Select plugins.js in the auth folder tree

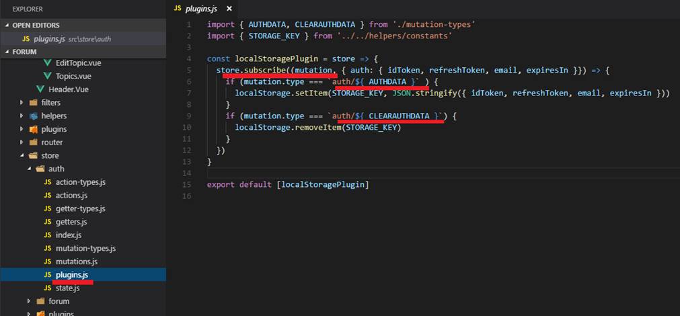[x=83, y=275]
